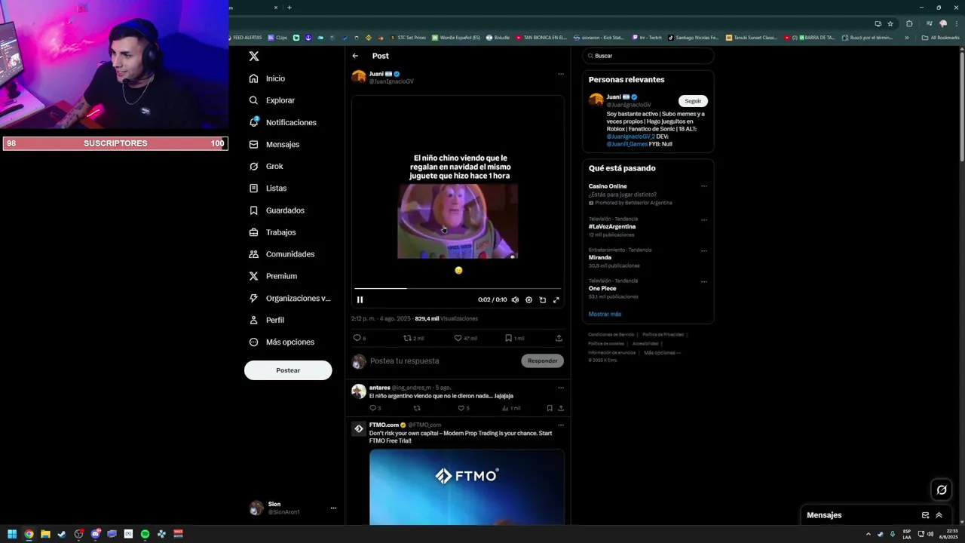Repost the antares reply
Image resolution: width=965 pixels, height=543 pixels.
click(x=416, y=408)
